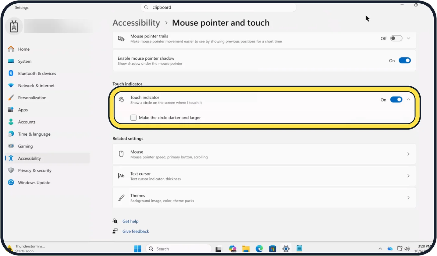
Task: Open Task View from taskbar
Action: click(218, 249)
